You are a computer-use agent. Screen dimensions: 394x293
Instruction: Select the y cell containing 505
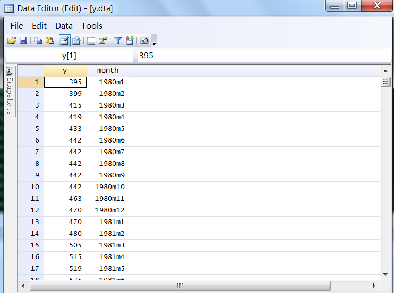tap(65, 245)
